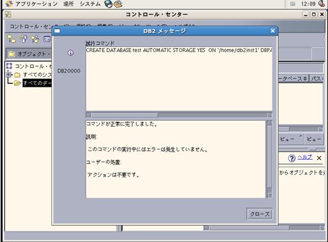Close the help pane with X next to ヘルプ
The width and height of the screenshot is (328, 242).
(319, 158)
